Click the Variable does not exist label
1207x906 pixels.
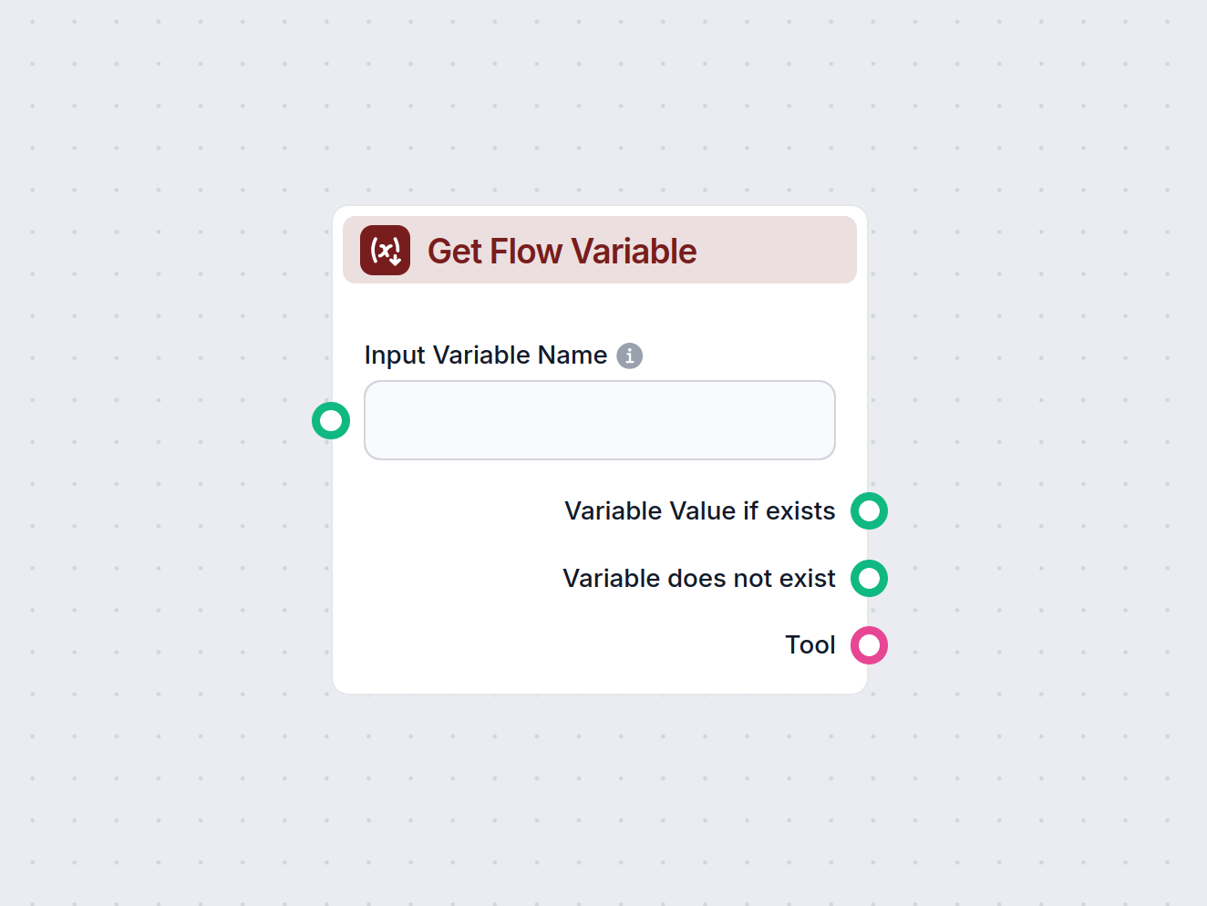point(698,579)
